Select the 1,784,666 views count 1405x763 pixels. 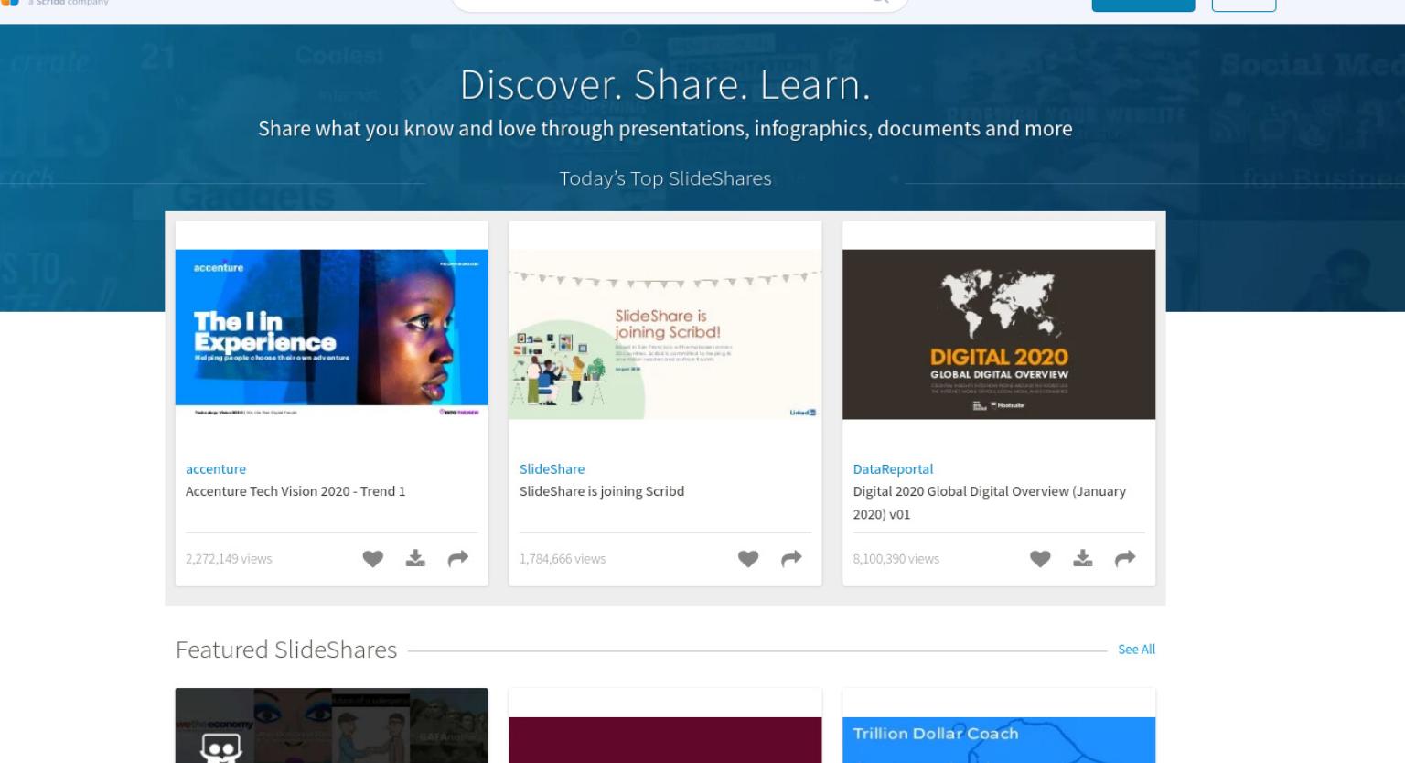[x=563, y=559]
